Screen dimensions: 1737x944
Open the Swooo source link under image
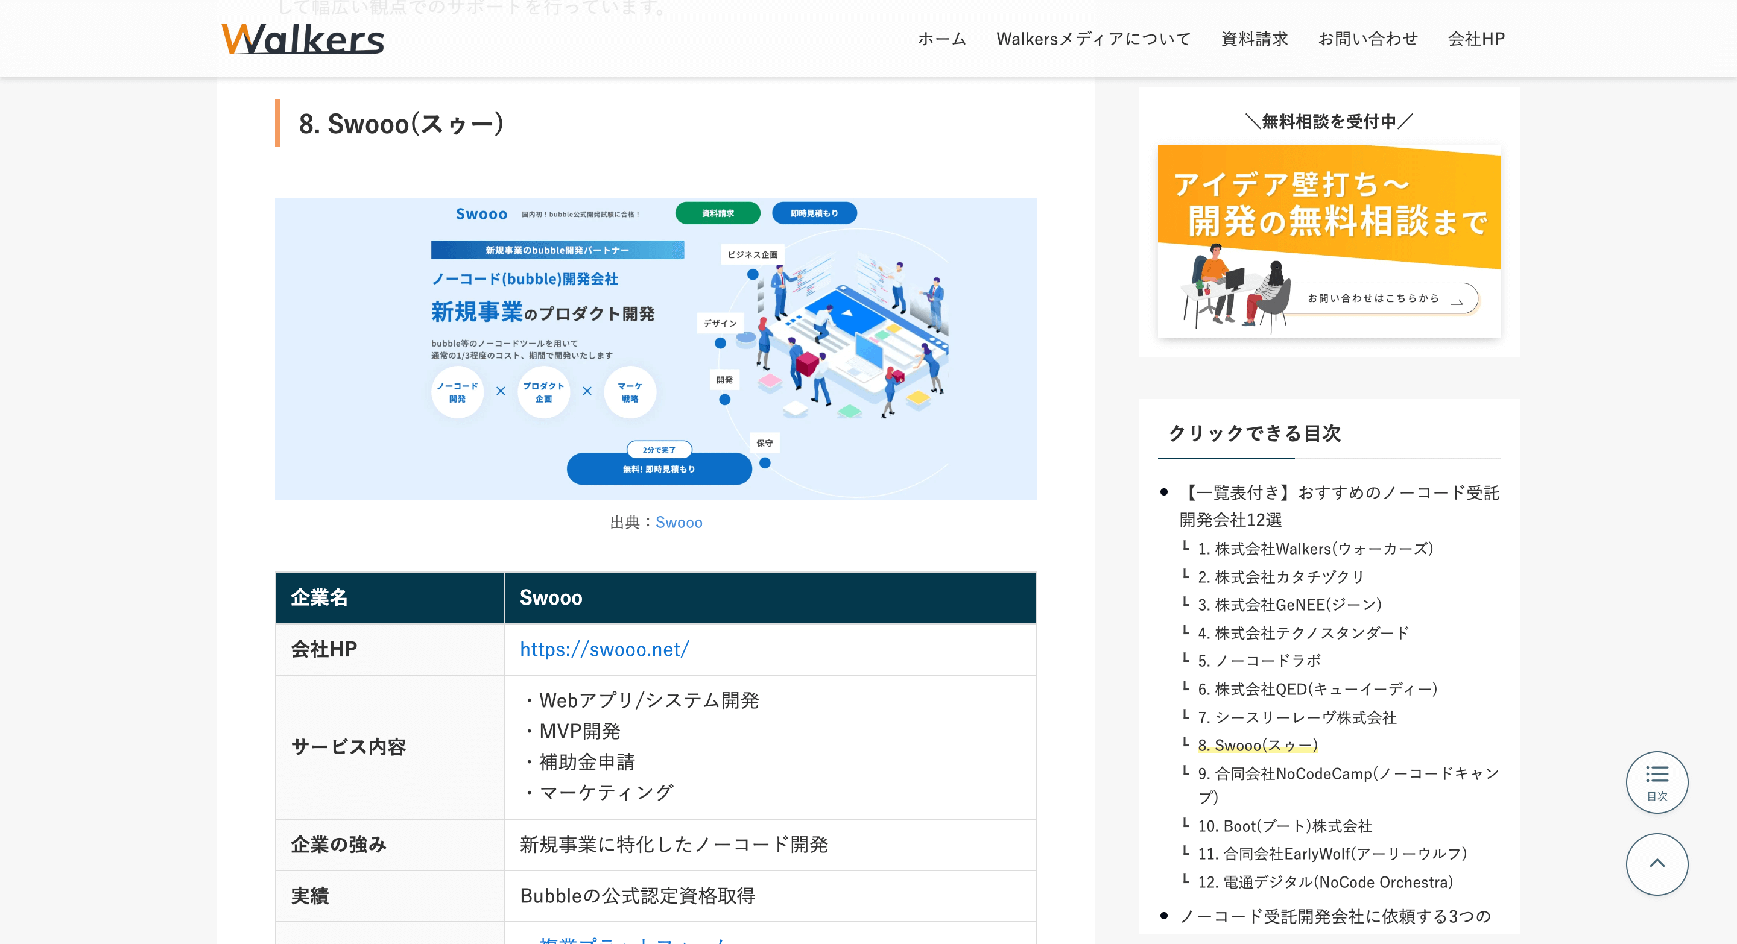click(679, 522)
